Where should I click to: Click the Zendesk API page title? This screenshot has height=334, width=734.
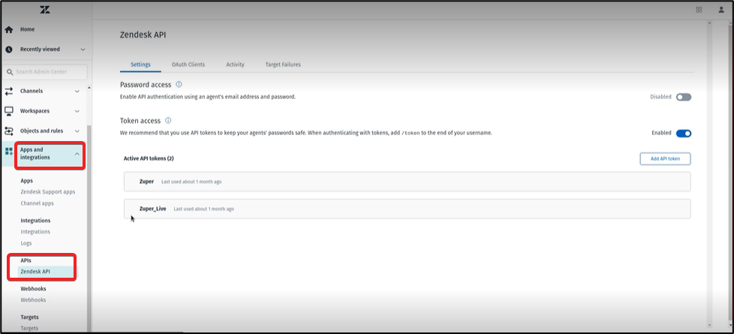143,35
